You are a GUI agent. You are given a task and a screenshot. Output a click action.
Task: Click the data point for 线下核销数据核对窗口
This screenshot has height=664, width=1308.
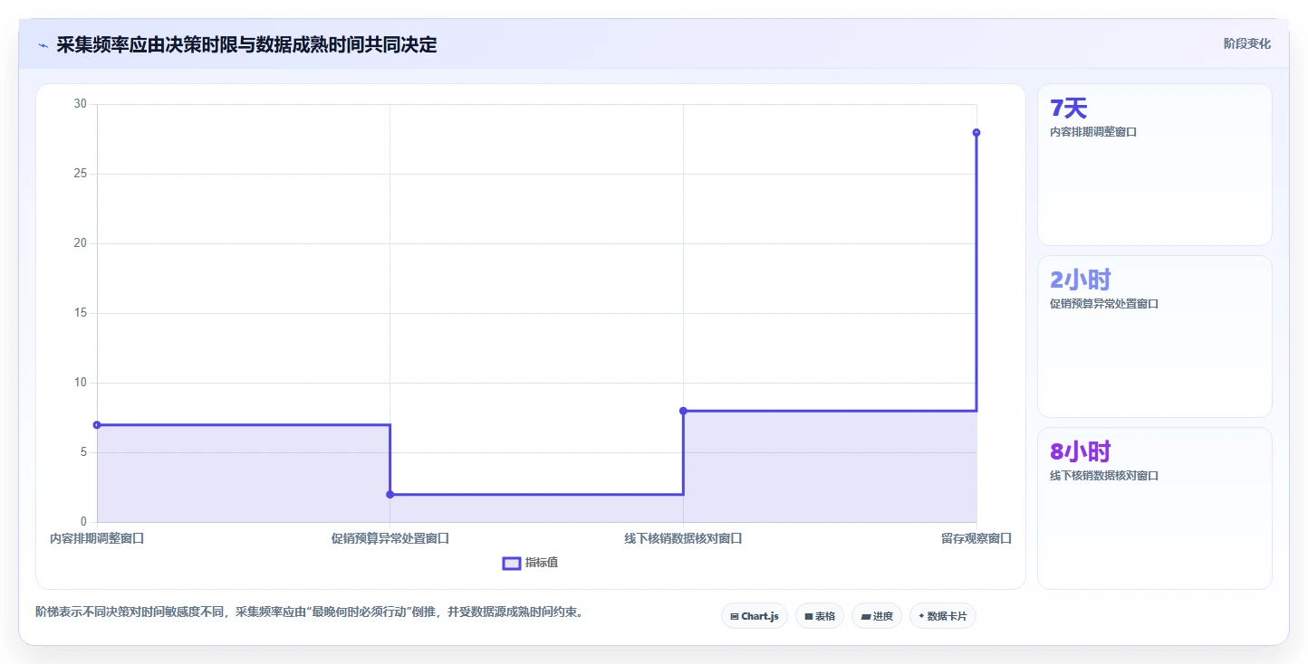pyautogui.click(x=683, y=411)
